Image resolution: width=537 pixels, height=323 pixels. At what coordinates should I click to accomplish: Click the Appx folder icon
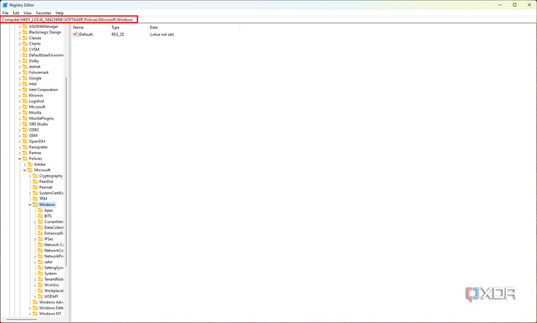(40, 210)
